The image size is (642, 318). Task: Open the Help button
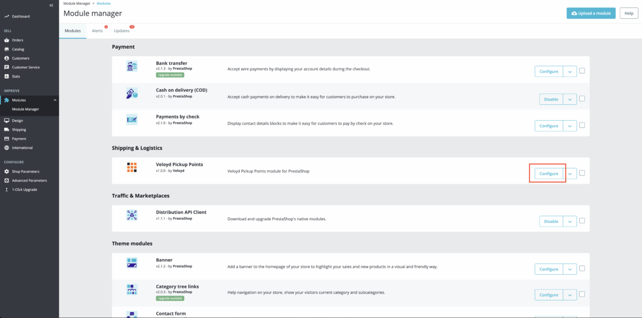tap(629, 13)
